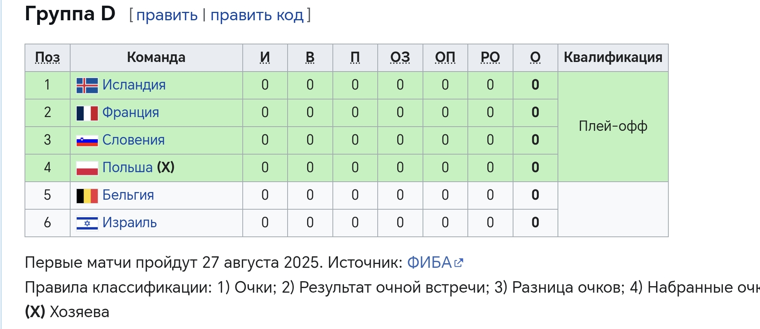Click the ОЗ column header abbreviation

[x=400, y=57]
